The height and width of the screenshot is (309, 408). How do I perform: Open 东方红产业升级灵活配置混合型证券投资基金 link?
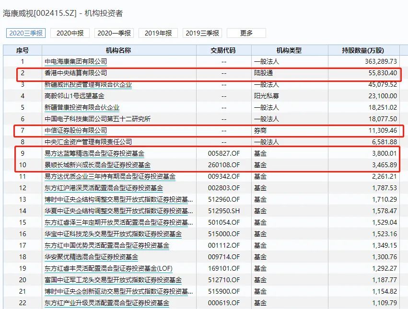click(x=107, y=303)
